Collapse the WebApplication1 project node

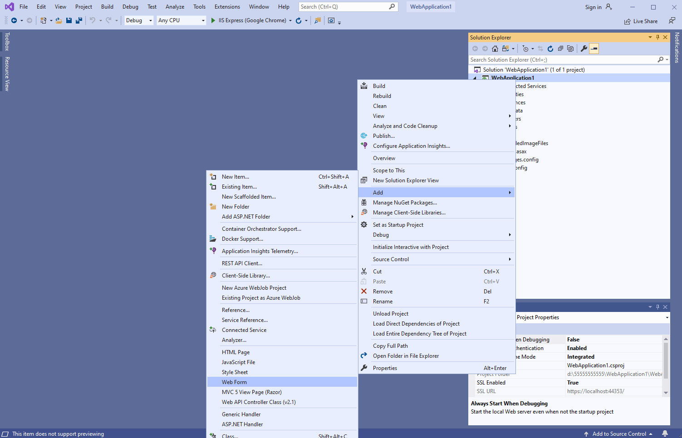[x=475, y=78]
